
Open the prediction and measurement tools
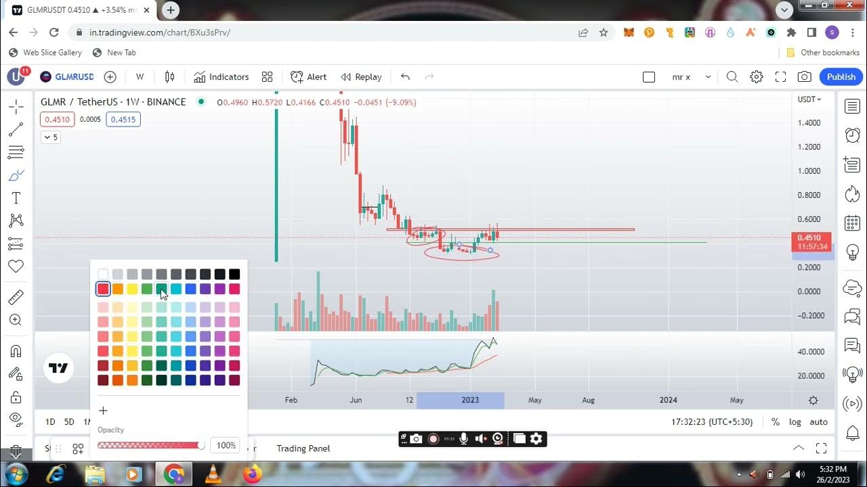click(16, 243)
